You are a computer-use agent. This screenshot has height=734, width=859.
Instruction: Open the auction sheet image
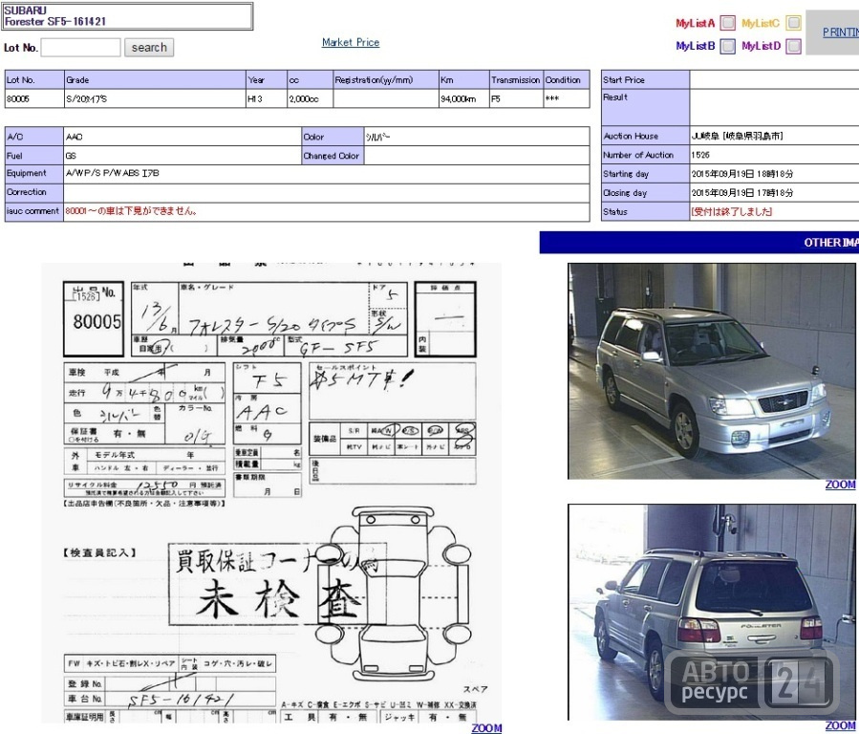click(271, 493)
